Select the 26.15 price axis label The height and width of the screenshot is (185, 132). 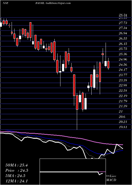coord(123,44)
